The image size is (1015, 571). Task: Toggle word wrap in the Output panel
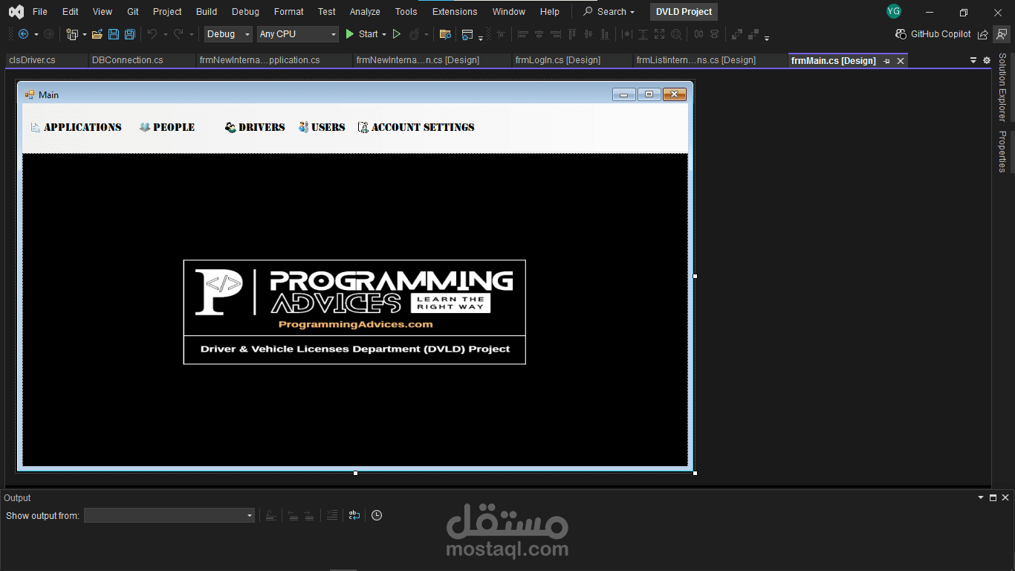(354, 515)
